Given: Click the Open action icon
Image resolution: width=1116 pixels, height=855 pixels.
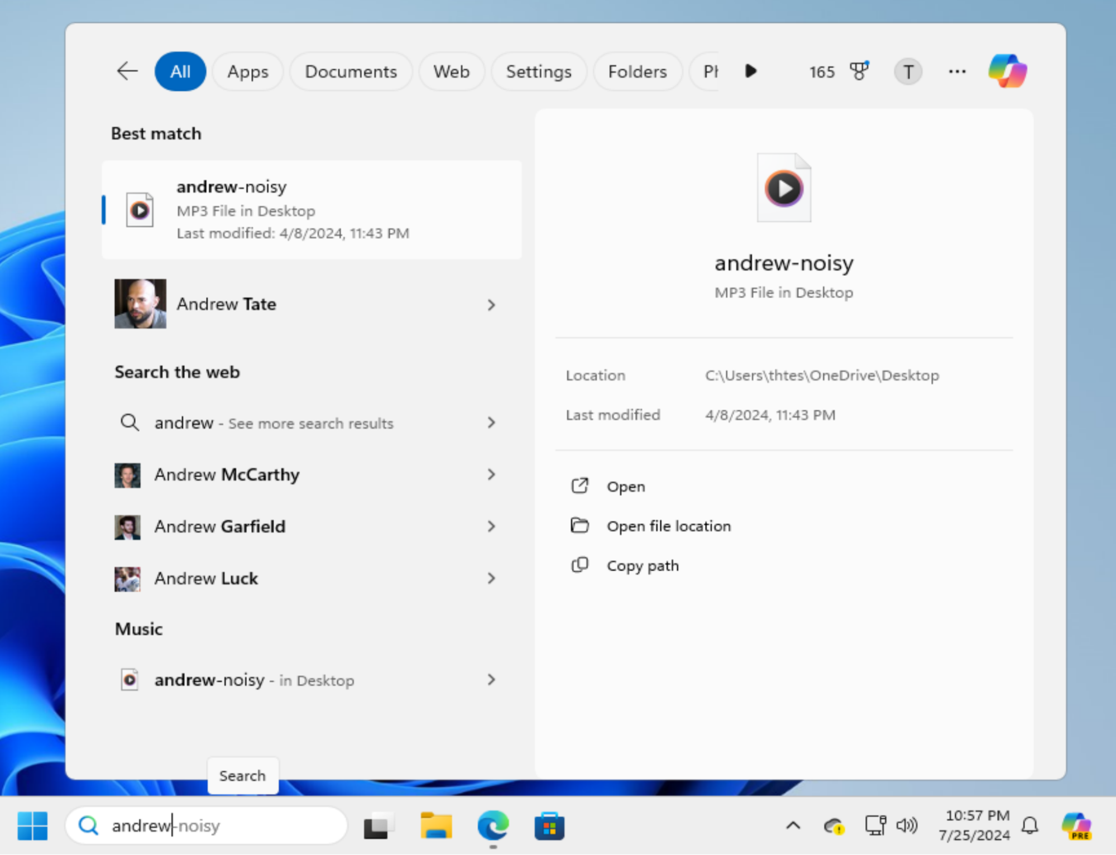Looking at the screenshot, I should tap(579, 486).
